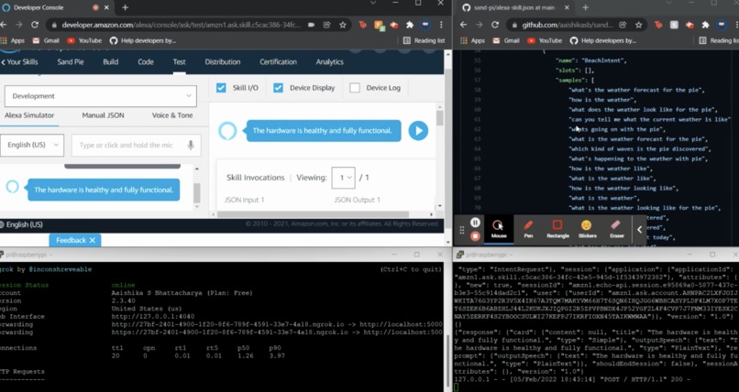This screenshot has width=739, height=392.
Task: Open the Apps bookmark in Developer Console window
Action: (x=12, y=40)
